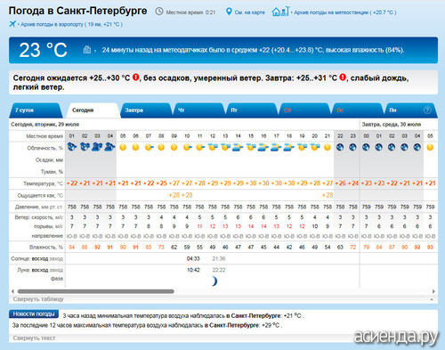Click the red warning icon after +25..+31 °C
The width and height of the screenshot is (445, 350).
coord(343,77)
